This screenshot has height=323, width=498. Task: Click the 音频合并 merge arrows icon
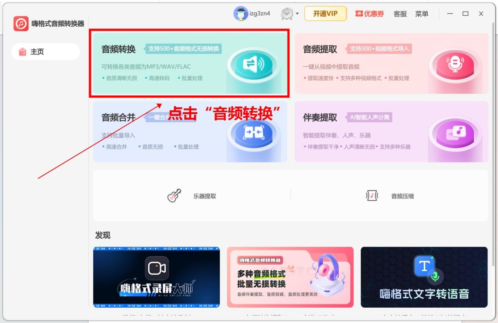click(254, 133)
